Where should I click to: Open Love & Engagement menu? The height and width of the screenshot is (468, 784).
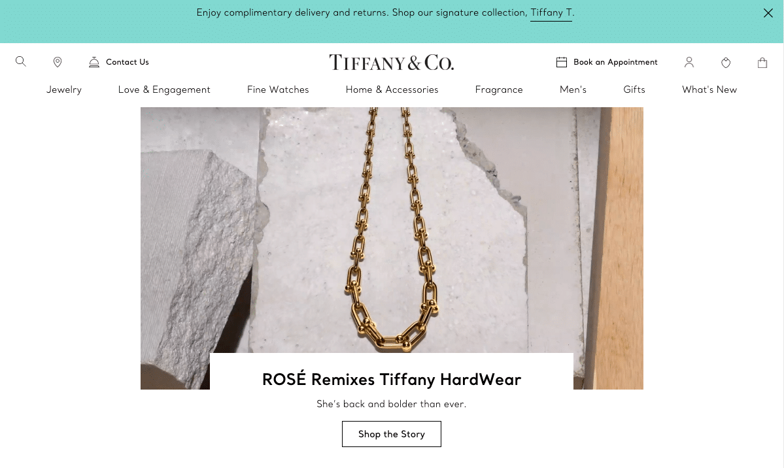tap(164, 90)
